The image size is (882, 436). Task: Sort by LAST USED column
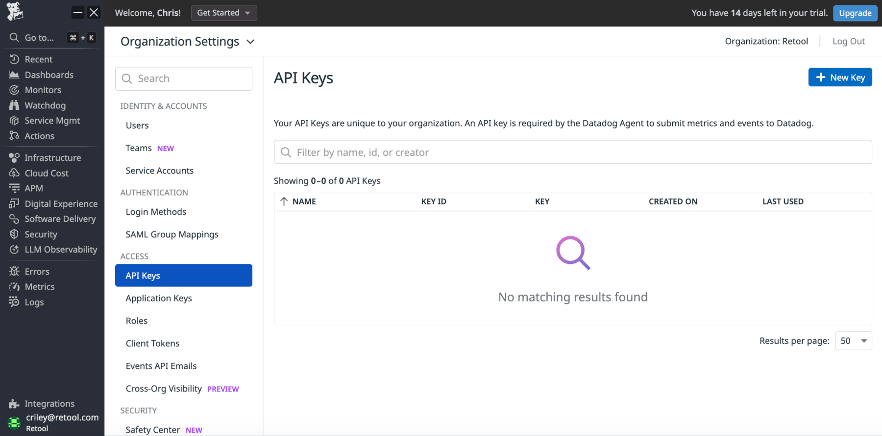point(783,202)
